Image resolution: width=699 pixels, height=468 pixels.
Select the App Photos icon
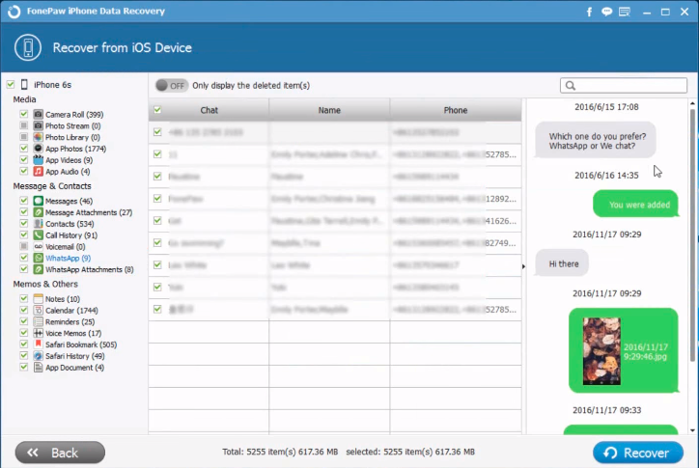[39, 149]
